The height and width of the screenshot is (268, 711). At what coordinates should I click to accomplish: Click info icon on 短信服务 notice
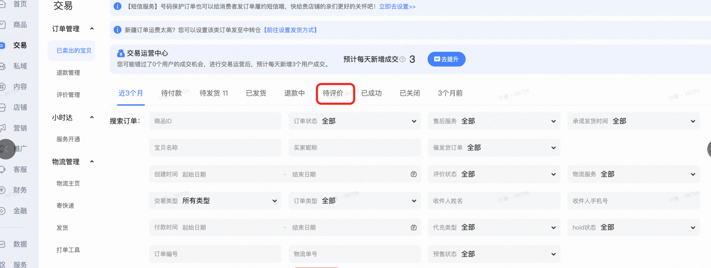point(118,6)
